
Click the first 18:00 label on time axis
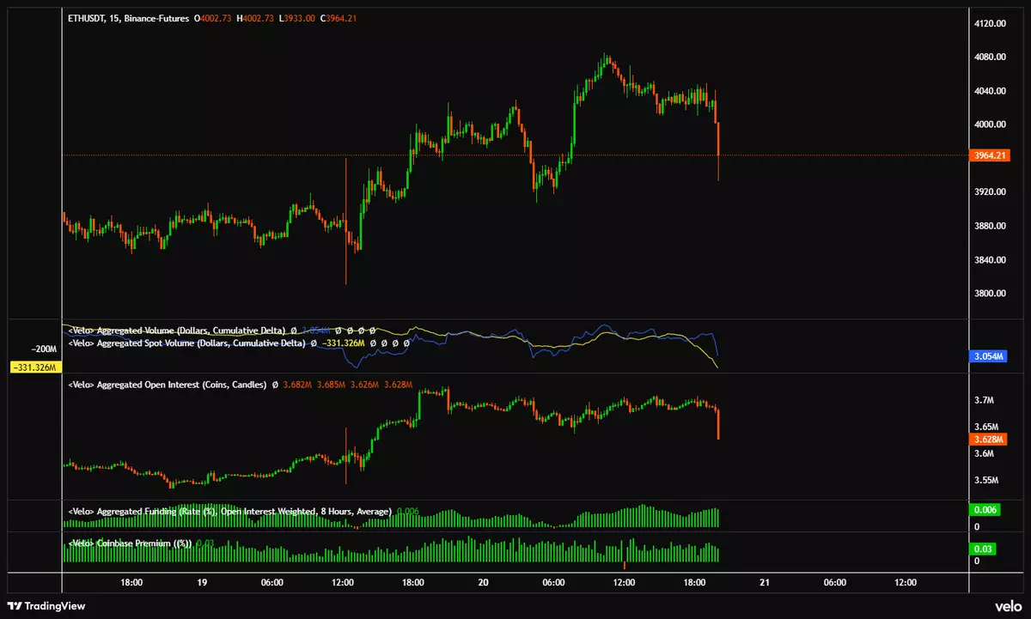tap(131, 582)
